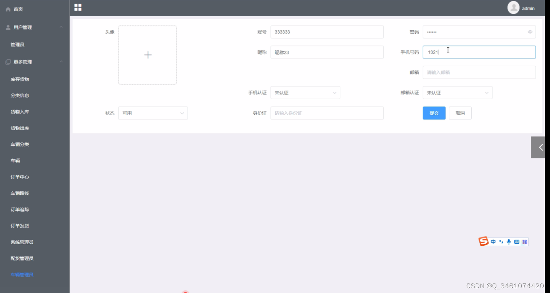Open the 状态 dropdown showing 可用
The height and width of the screenshot is (293, 550).
(153, 113)
